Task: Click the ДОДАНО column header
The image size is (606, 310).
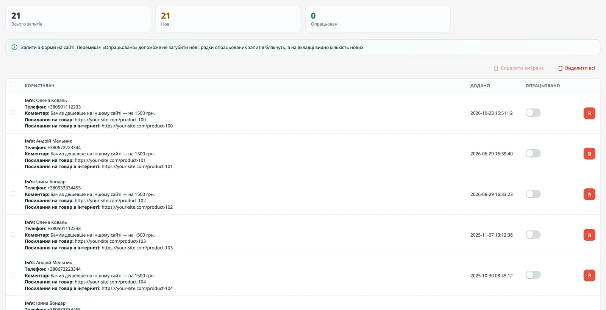Action: (x=480, y=86)
